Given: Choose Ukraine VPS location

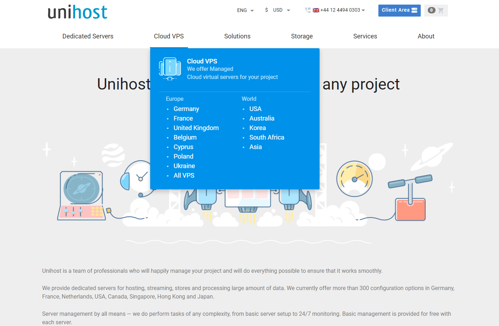Looking at the screenshot, I should tap(184, 166).
